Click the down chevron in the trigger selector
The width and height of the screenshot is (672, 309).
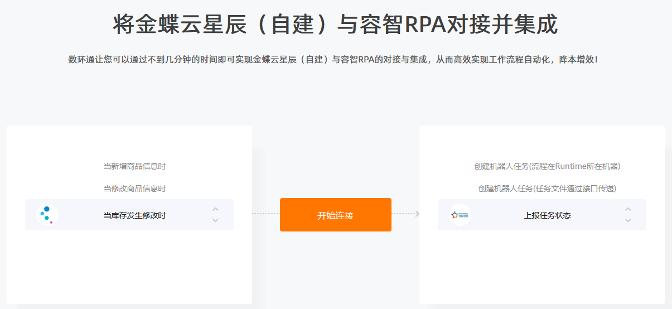tap(216, 220)
